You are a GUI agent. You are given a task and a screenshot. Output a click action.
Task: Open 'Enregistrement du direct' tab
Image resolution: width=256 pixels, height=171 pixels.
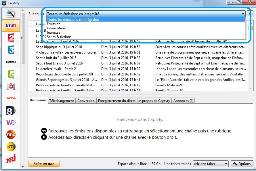pyautogui.click(x=117, y=100)
